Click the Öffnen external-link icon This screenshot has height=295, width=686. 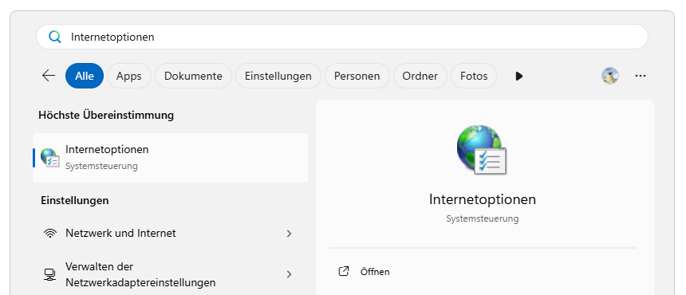[x=344, y=271]
